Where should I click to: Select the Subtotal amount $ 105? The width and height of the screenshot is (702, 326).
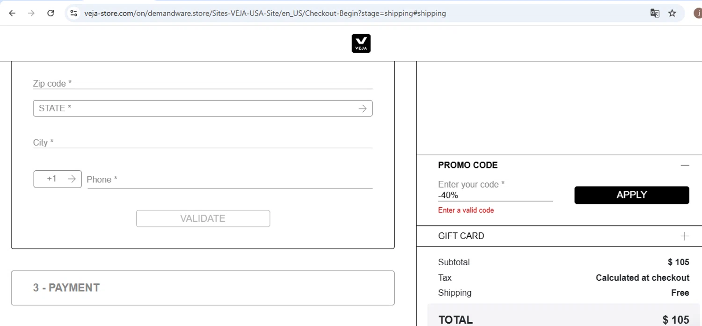[678, 262]
